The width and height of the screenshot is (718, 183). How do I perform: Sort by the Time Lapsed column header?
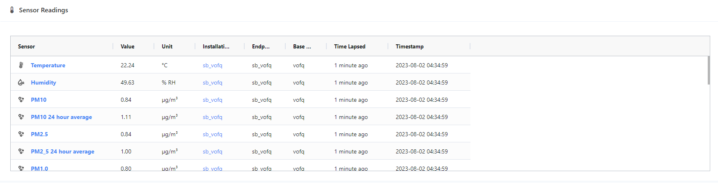(x=350, y=46)
